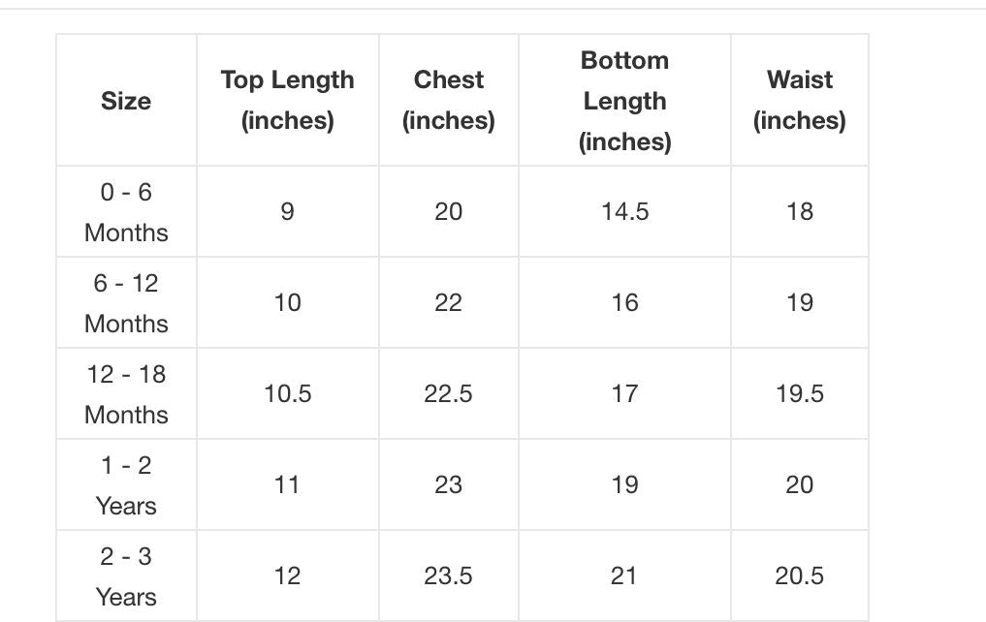Viewport: 986px width, 622px height.
Task: Select waist value 18 for 0 - 6 Months
Action: point(800,212)
